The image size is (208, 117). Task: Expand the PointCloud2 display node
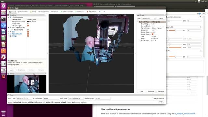pyautogui.click(x=9, y=34)
